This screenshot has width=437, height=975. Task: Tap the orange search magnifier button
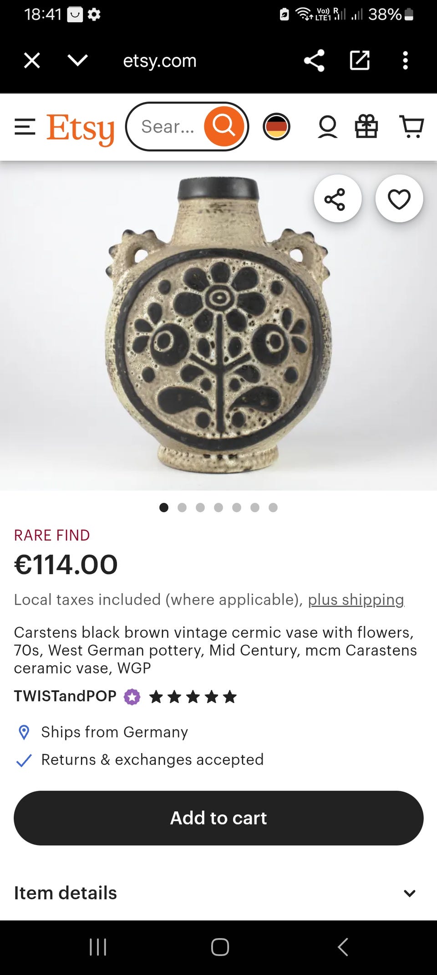[224, 126]
